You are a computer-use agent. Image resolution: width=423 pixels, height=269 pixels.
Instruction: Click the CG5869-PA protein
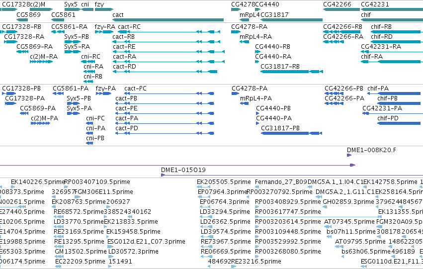(x=24, y=113)
